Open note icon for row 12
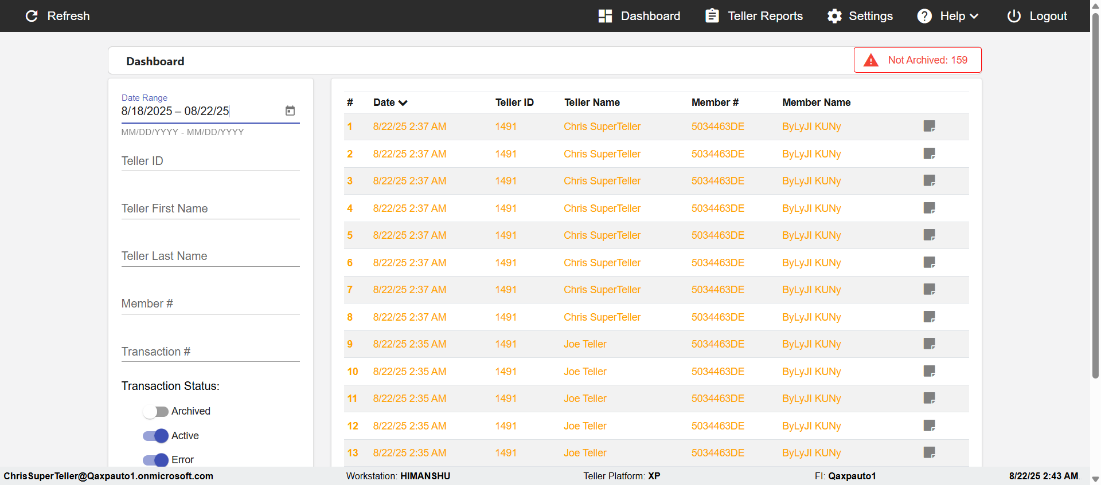1101x485 pixels. coord(930,425)
